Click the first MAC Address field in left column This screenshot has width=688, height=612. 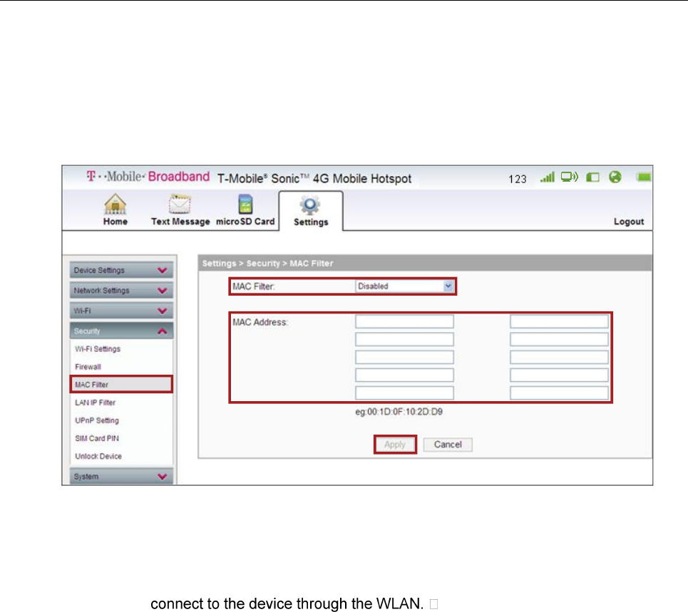(x=404, y=321)
